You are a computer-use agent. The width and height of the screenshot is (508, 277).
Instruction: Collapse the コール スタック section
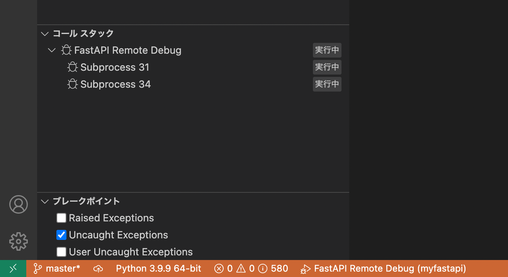(x=44, y=34)
